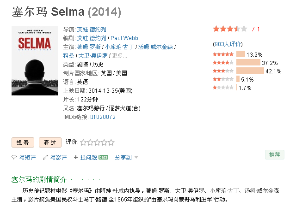Open director 艾娃·德约列 profile link
Image resolution: width=296 pixels, height=213 pixels.
coord(92,30)
